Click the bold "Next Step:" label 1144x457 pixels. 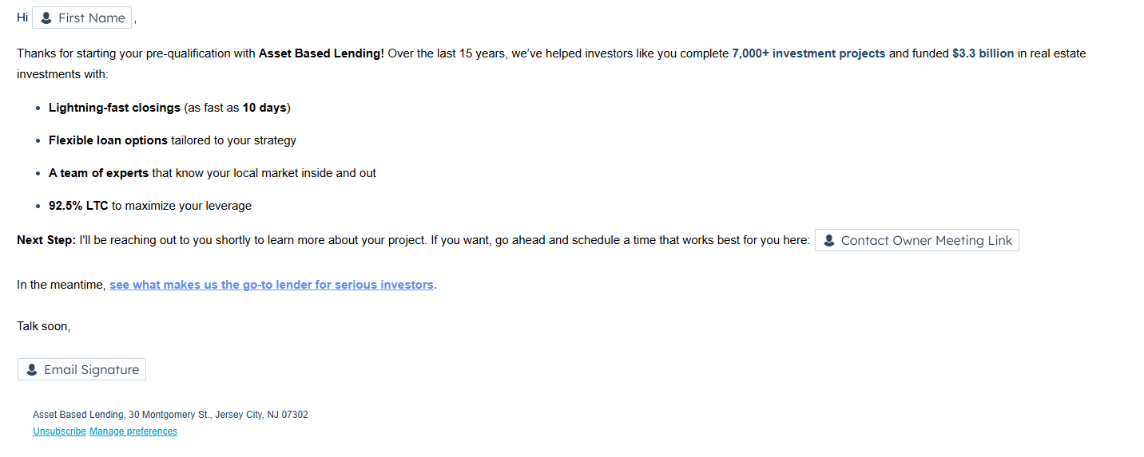tap(46, 240)
